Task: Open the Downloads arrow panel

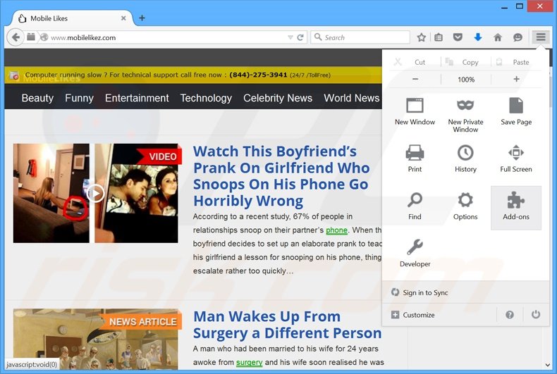Action: (x=478, y=37)
